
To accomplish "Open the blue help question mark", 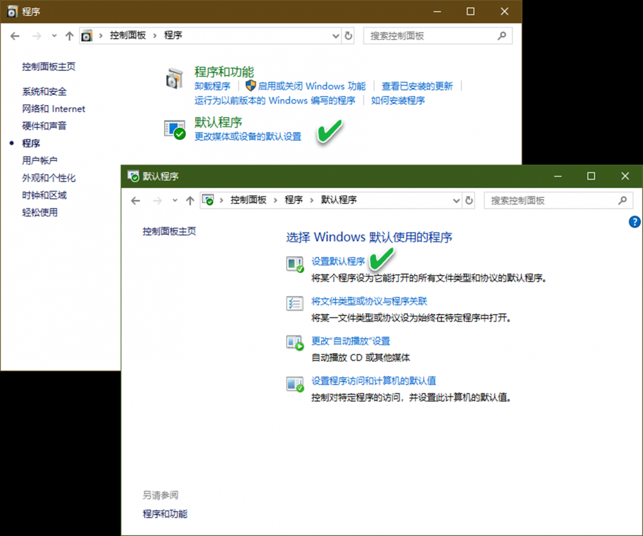I will [x=634, y=221].
